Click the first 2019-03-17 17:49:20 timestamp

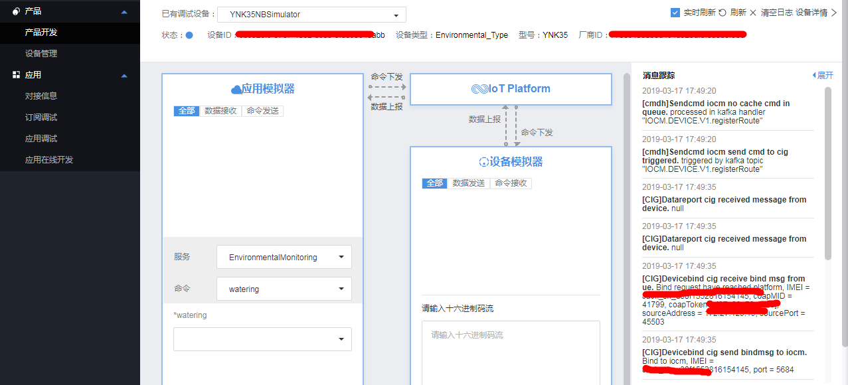pyautogui.click(x=679, y=91)
